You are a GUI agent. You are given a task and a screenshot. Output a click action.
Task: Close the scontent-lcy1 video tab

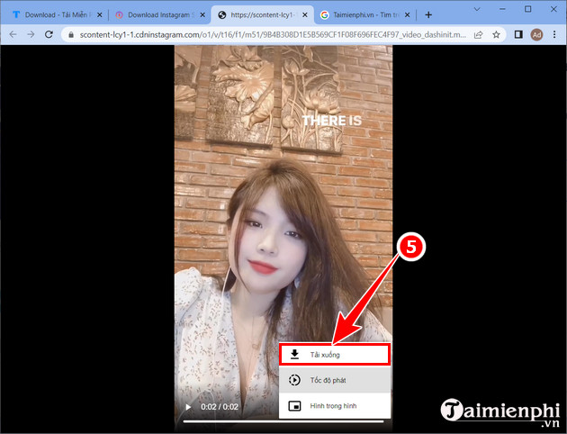305,14
